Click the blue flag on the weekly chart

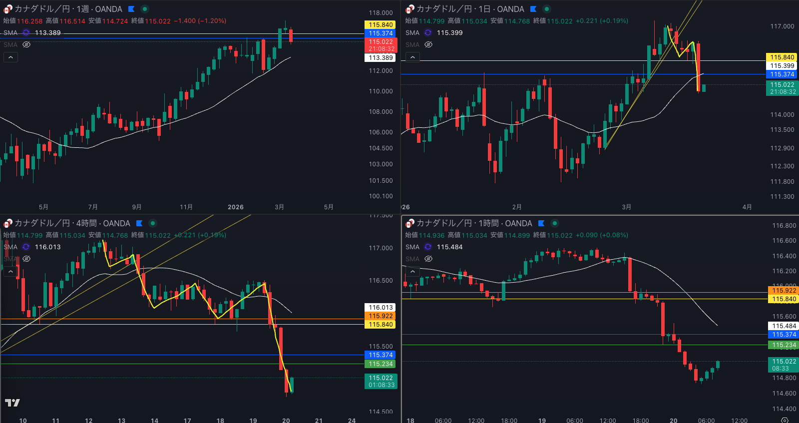pos(131,9)
